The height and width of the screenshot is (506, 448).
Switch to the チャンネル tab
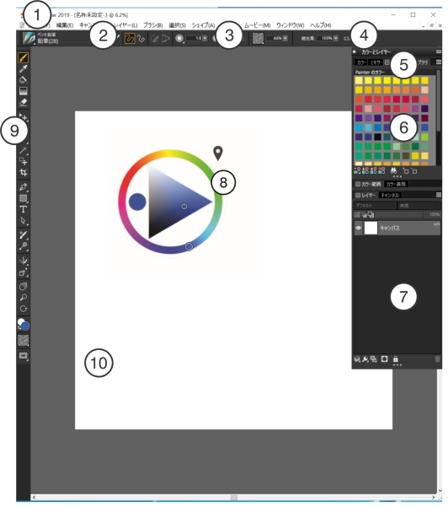point(390,196)
